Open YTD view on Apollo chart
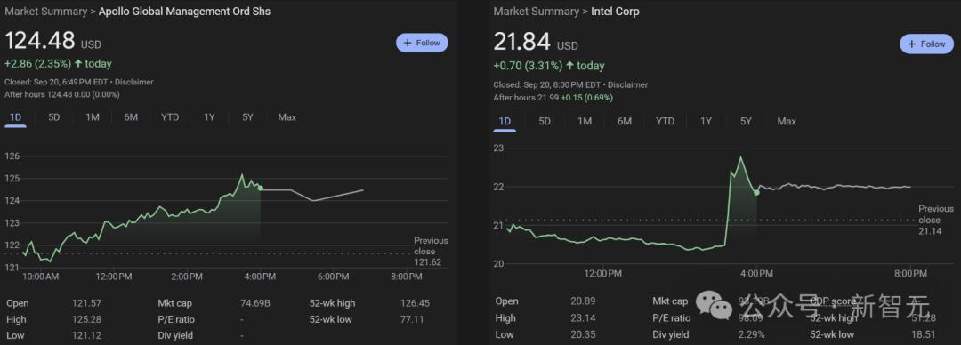This screenshot has width=961, height=345. point(170,117)
